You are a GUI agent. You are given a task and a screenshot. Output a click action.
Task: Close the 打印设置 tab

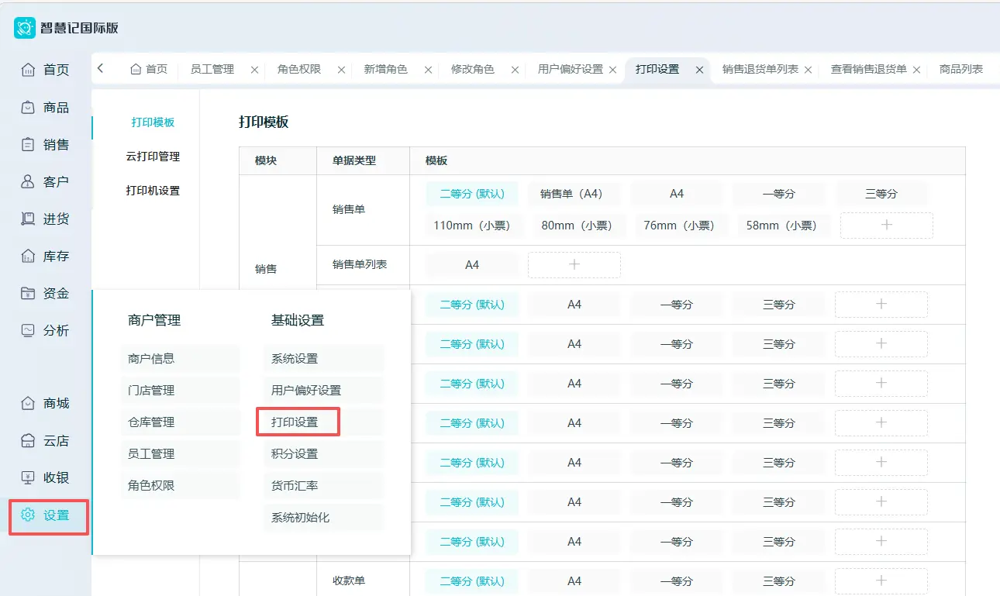(x=699, y=70)
